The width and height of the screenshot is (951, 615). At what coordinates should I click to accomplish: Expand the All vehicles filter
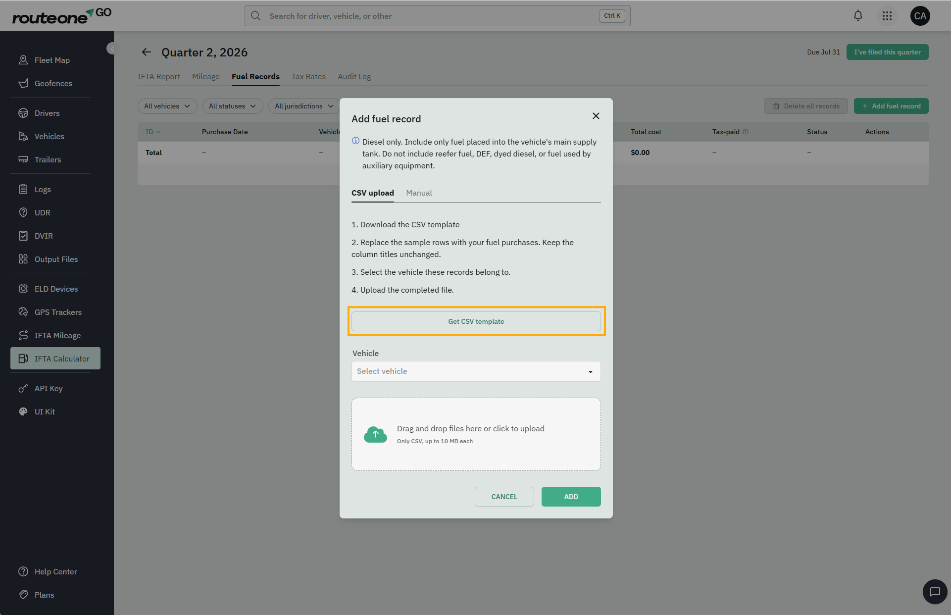pyautogui.click(x=167, y=106)
